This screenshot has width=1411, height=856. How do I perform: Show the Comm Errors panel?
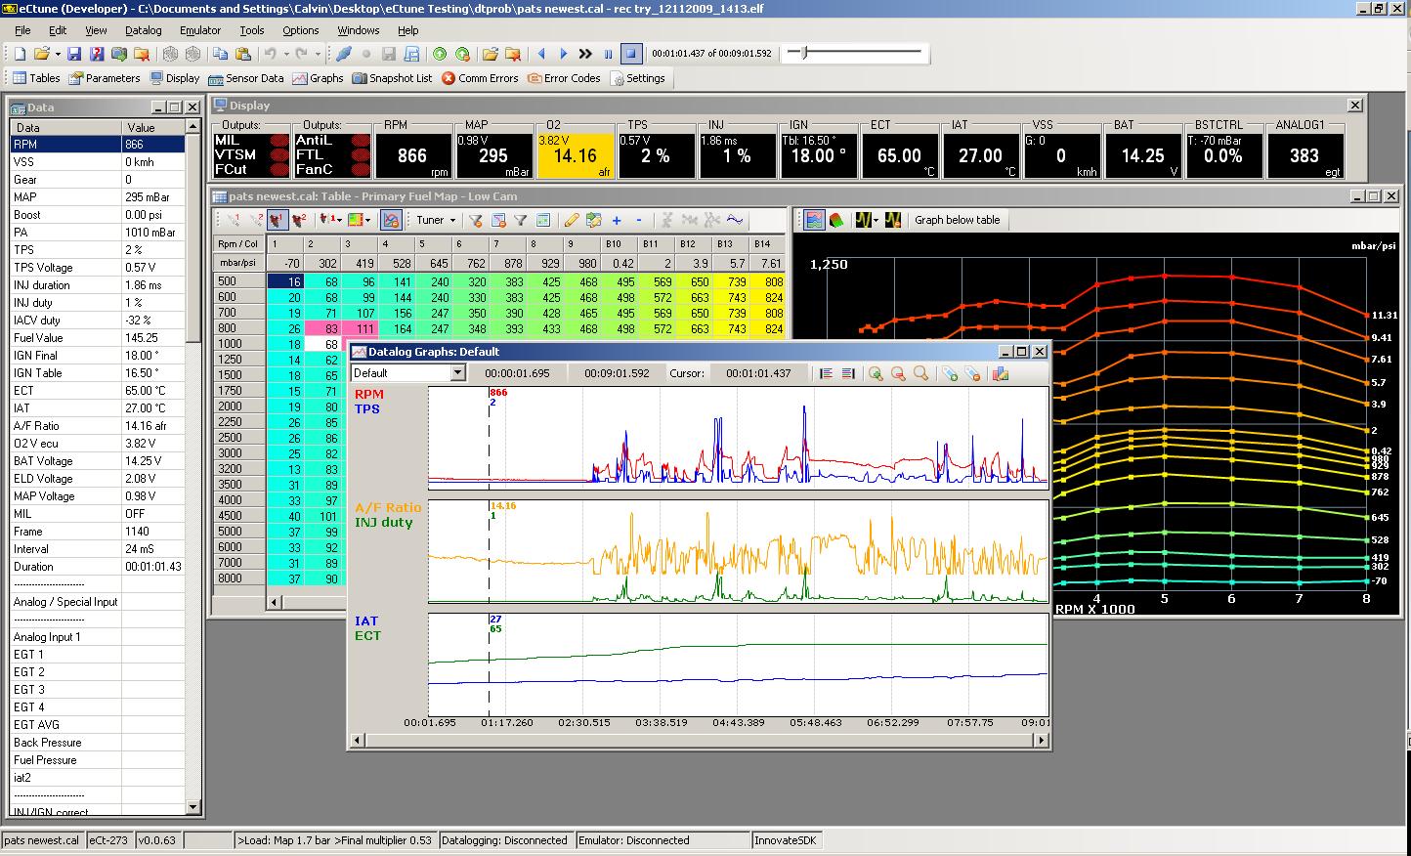[480, 78]
